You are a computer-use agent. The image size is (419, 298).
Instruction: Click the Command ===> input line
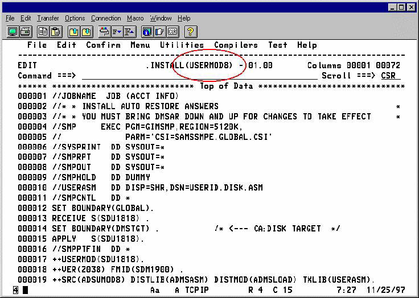click(x=199, y=76)
